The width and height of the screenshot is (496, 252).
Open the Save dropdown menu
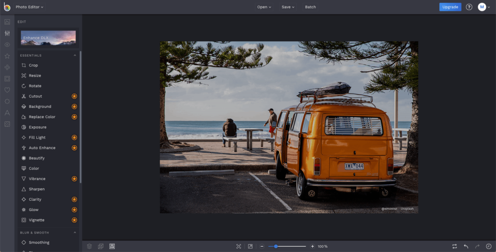coord(288,7)
